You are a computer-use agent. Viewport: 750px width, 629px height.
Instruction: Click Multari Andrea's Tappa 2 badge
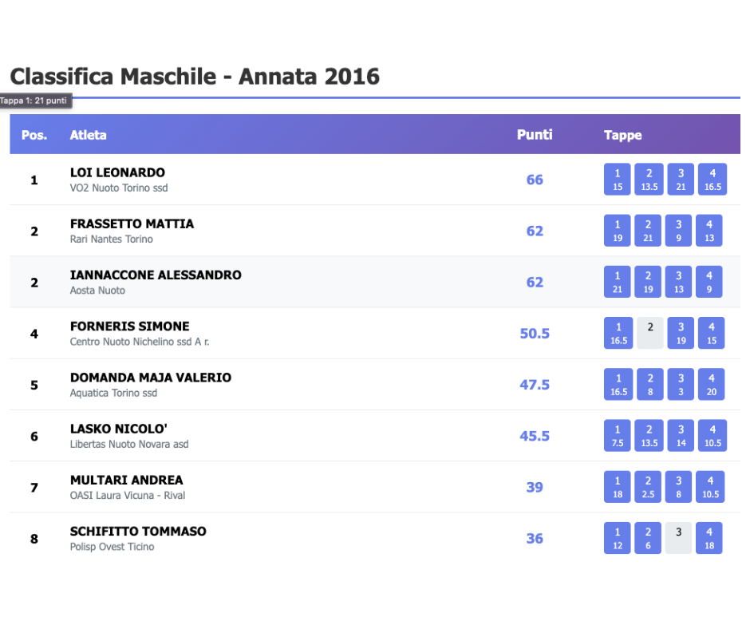[x=649, y=487]
